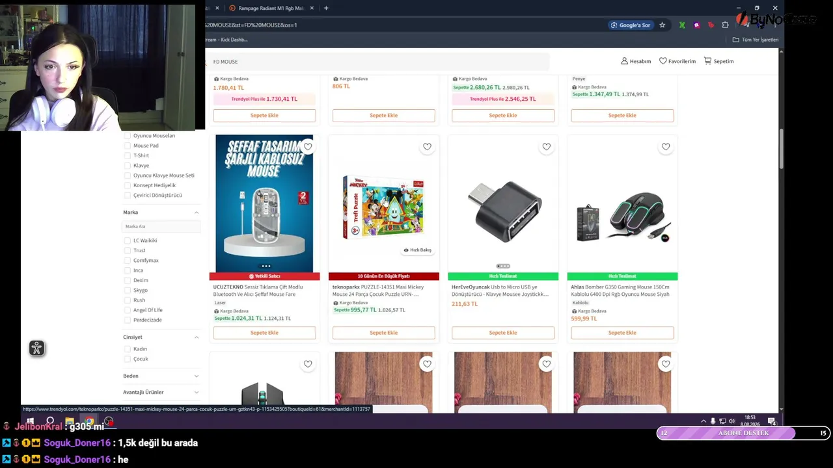Open a new browser tab
This screenshot has width=833, height=468.
(326, 8)
